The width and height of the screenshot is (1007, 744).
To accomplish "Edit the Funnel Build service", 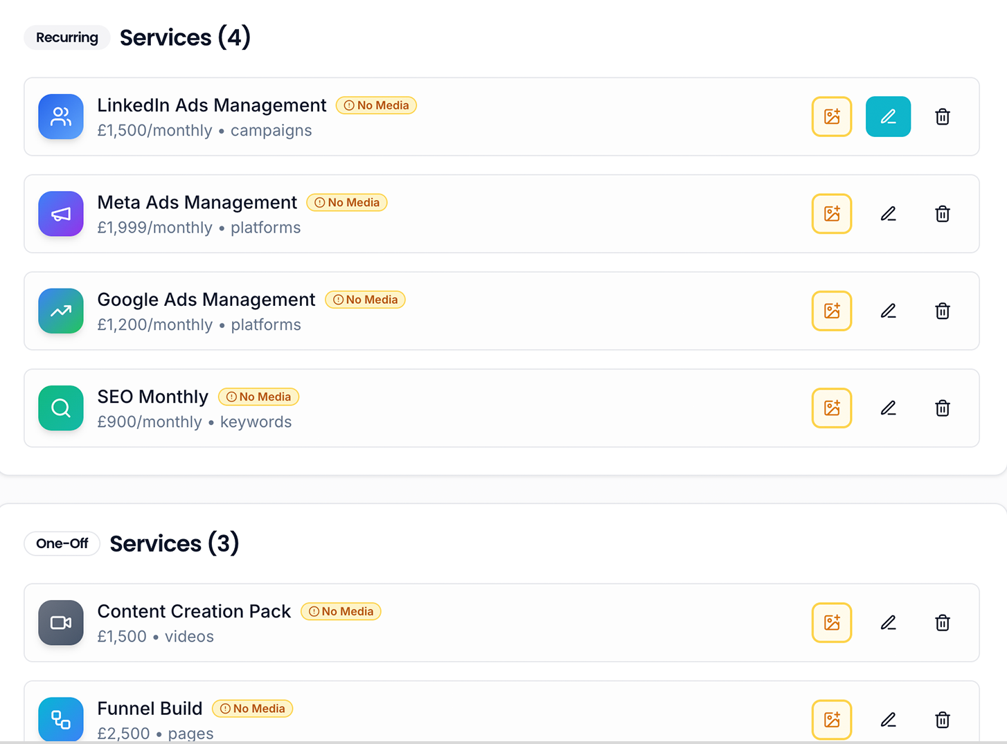I will coord(888,720).
